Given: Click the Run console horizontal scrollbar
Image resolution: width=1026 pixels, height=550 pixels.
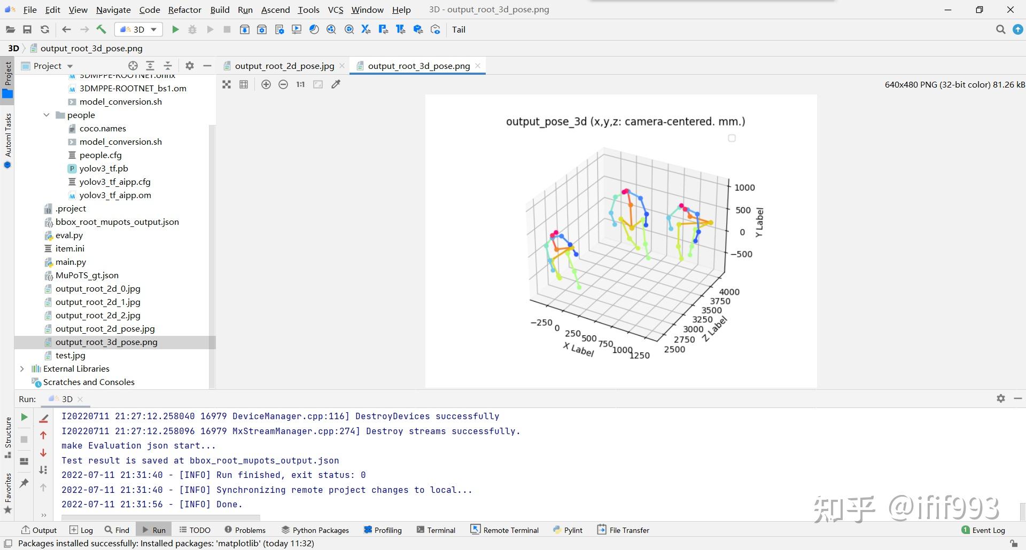Looking at the screenshot, I should [160, 517].
